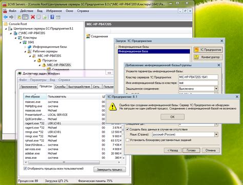Image resolution: width=243 pixels, height=185 pixels.
Task: Click the Завершить процесс button
Action: point(110,170)
